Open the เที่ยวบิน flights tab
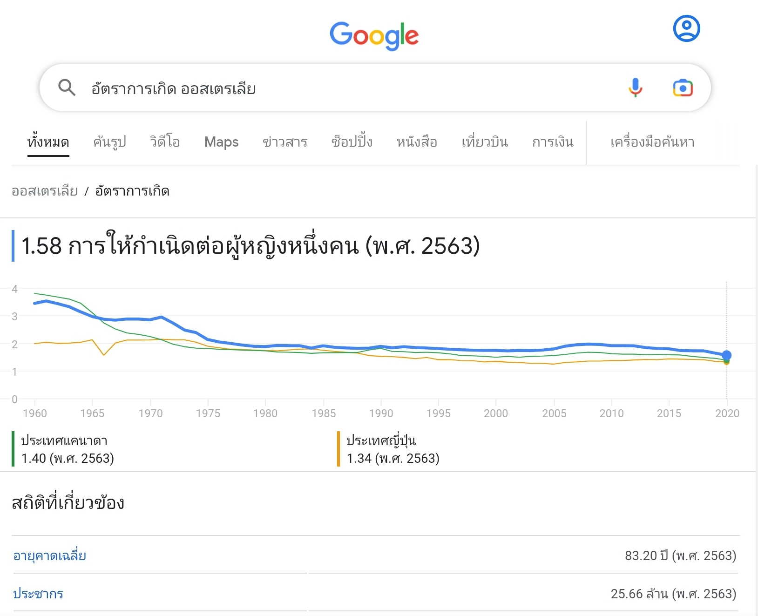This screenshot has width=758, height=616. tap(485, 142)
